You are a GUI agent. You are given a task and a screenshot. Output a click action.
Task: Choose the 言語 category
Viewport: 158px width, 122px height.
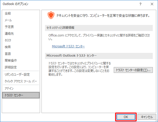pyautogui.click(x=21, y=54)
